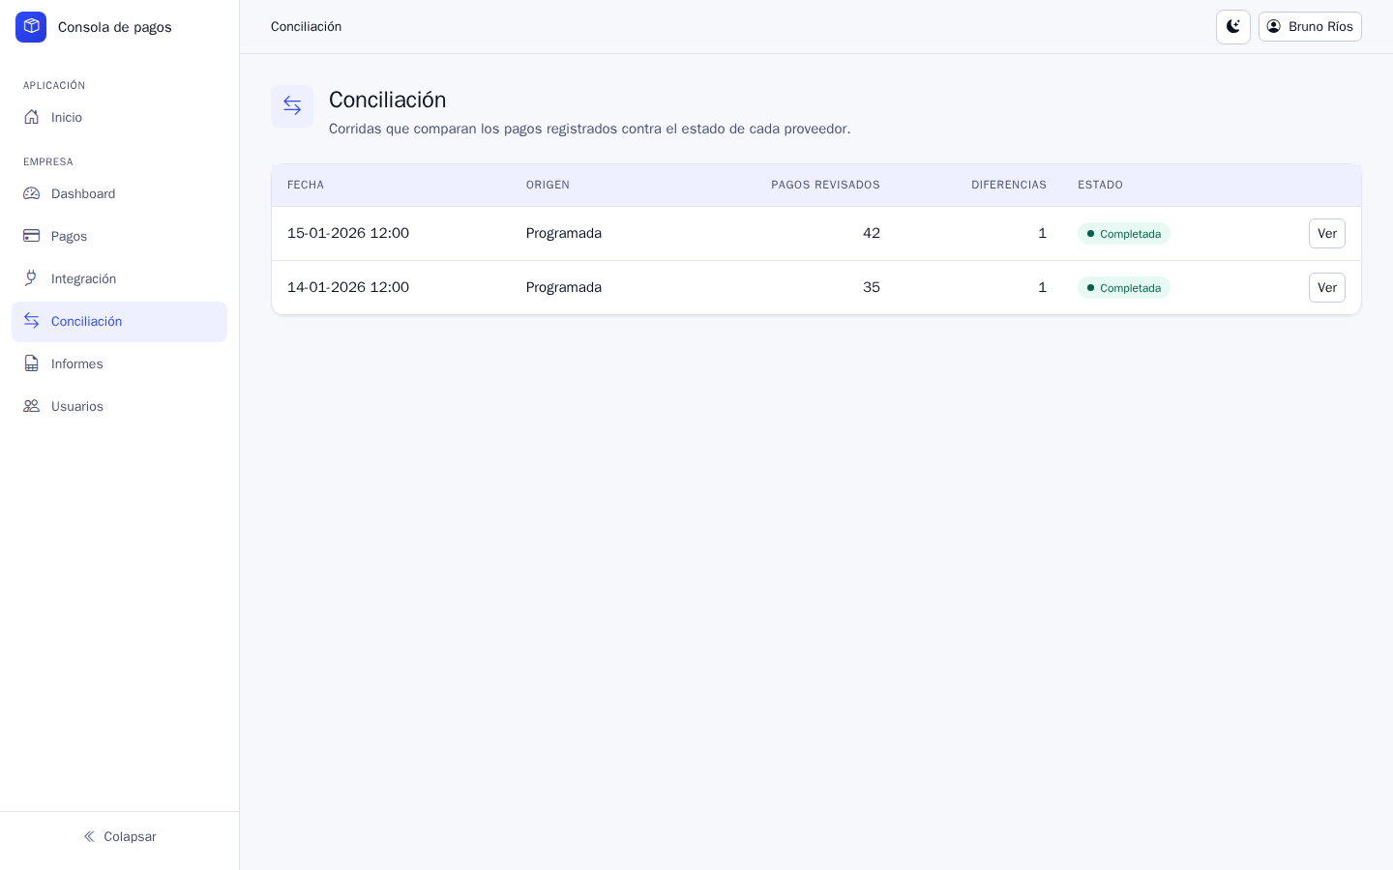Viewport: 1393px width, 870px height.
Task: Click the Integración plug icon
Action: click(x=32, y=278)
